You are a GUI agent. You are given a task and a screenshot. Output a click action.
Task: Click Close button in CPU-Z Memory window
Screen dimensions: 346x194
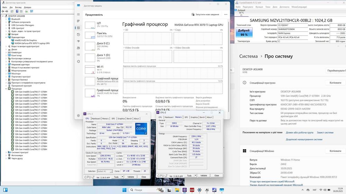(x=217, y=175)
